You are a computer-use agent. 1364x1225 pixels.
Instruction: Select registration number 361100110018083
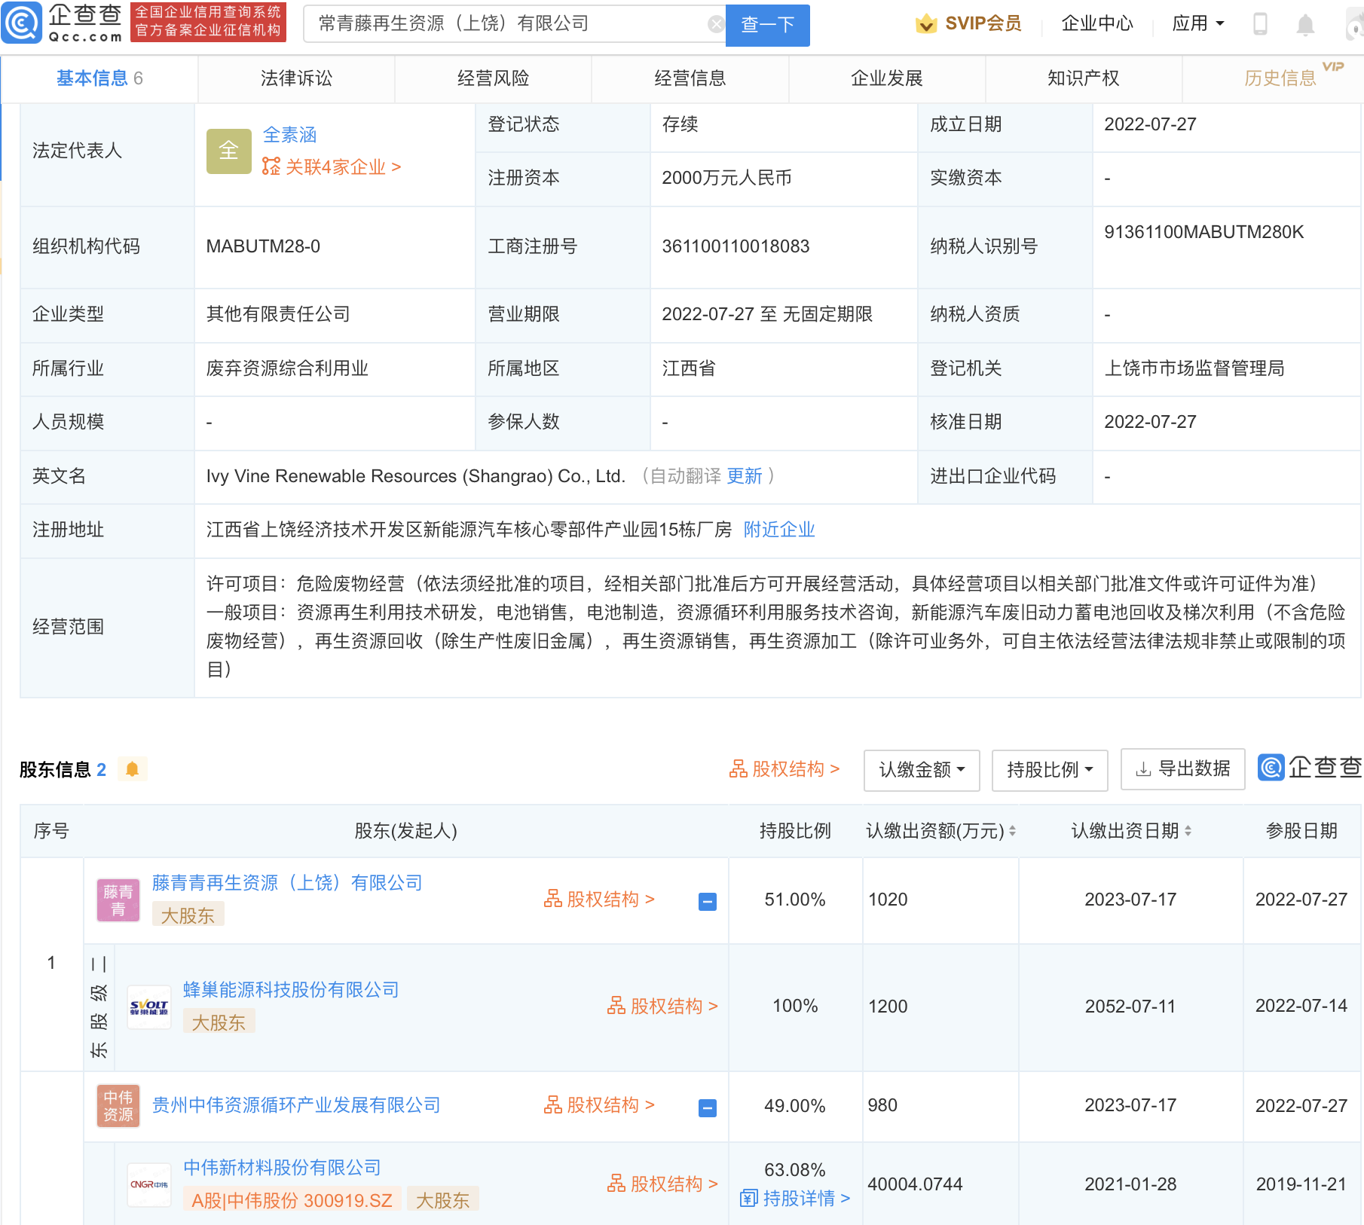(736, 246)
